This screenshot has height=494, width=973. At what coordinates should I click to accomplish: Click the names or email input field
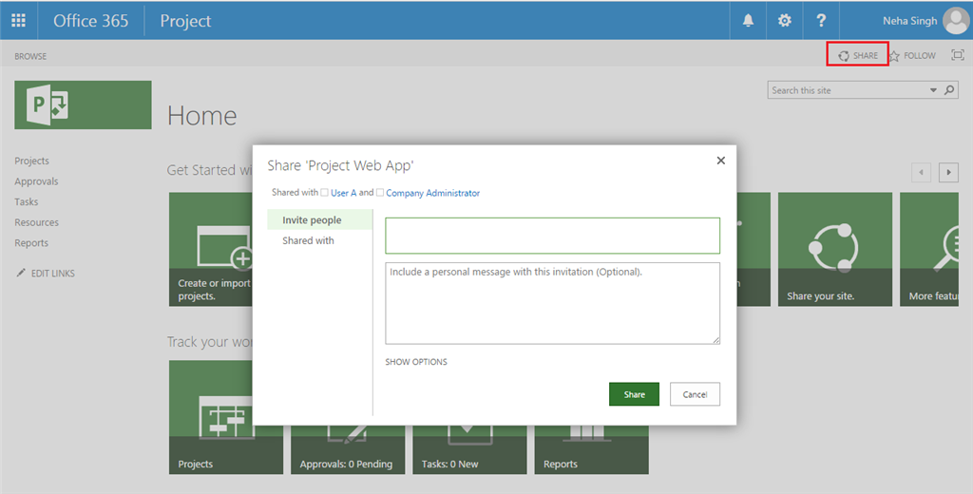click(552, 236)
